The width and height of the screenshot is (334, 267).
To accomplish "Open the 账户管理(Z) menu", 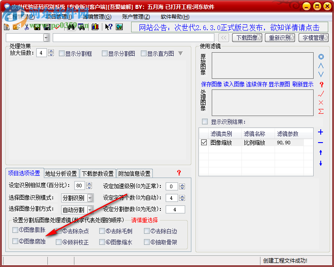I will (x=136, y=17).
